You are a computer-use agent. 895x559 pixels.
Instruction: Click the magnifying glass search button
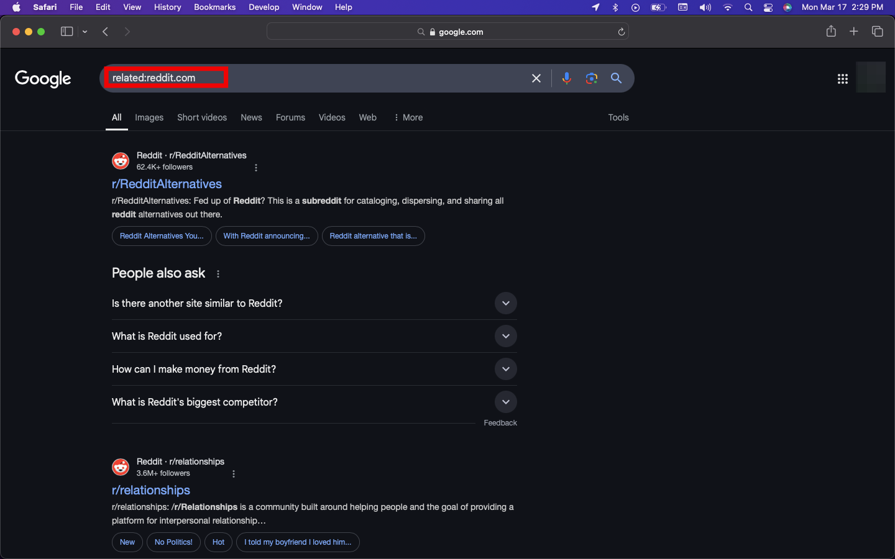click(x=616, y=78)
